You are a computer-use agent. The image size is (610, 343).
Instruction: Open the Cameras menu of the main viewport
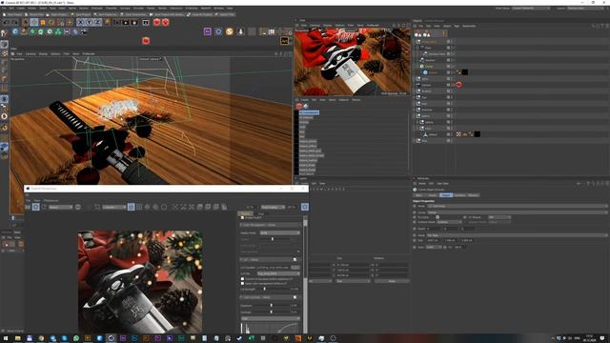[x=30, y=53]
